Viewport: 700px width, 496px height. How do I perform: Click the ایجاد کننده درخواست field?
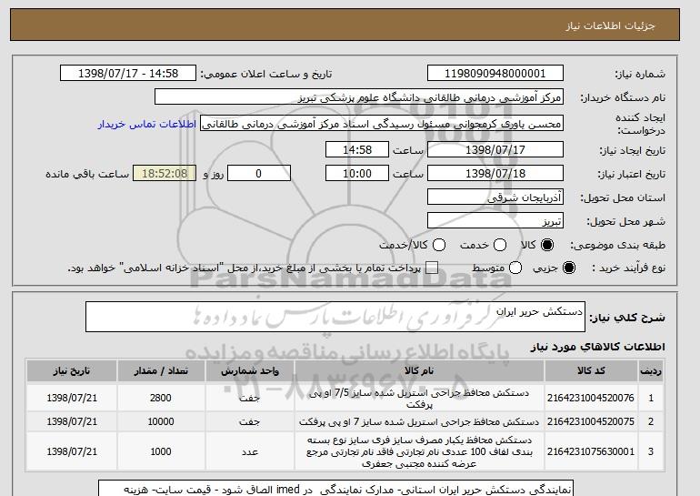click(x=382, y=124)
